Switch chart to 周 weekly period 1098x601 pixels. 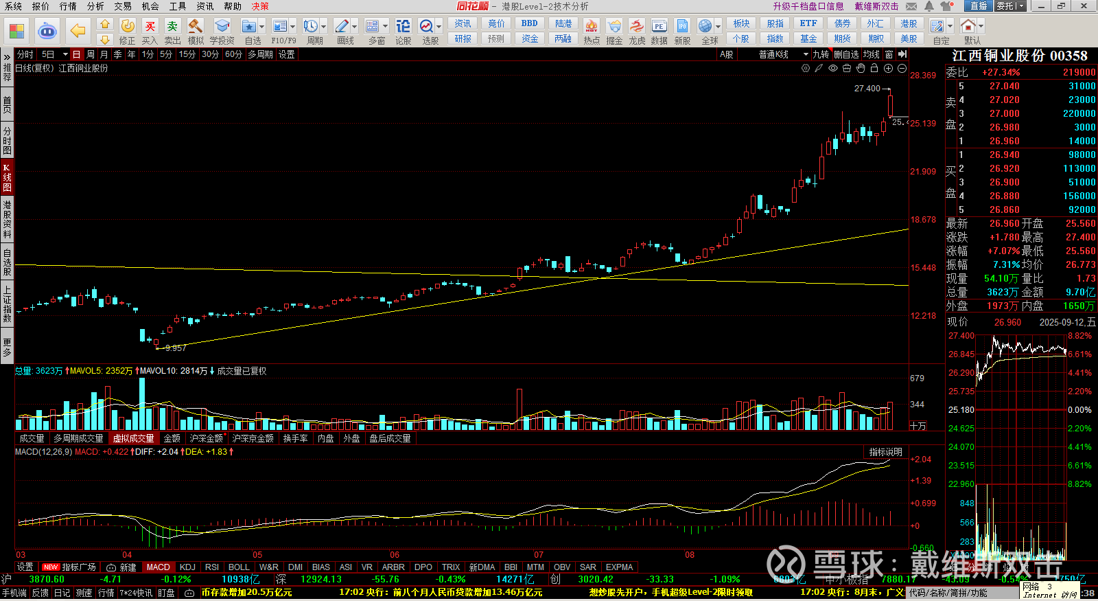coord(91,54)
